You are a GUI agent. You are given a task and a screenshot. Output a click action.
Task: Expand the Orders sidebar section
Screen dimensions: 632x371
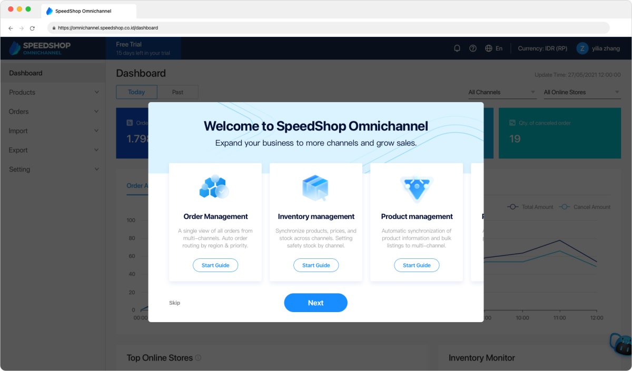(53, 112)
